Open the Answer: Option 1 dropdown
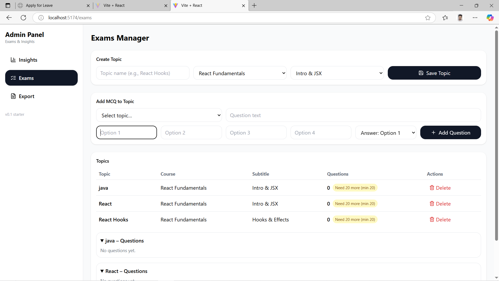The width and height of the screenshot is (499, 281). click(385, 133)
